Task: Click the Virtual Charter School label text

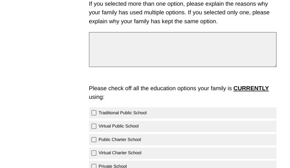Action: [120, 153]
